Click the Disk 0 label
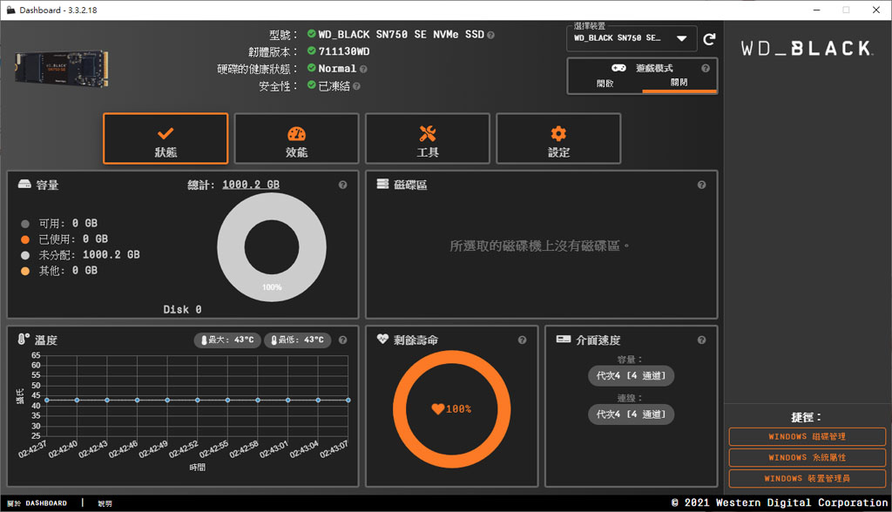 click(183, 309)
